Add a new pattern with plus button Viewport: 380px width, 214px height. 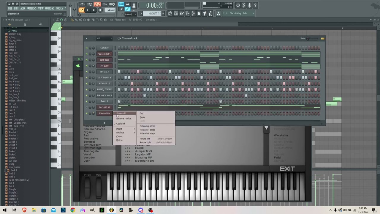click(163, 13)
